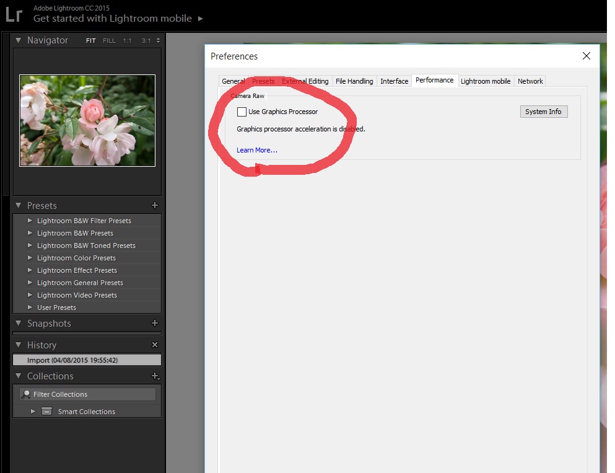The image size is (615, 473).
Task: Set Navigator zoom to 1:1
Action: tap(127, 40)
